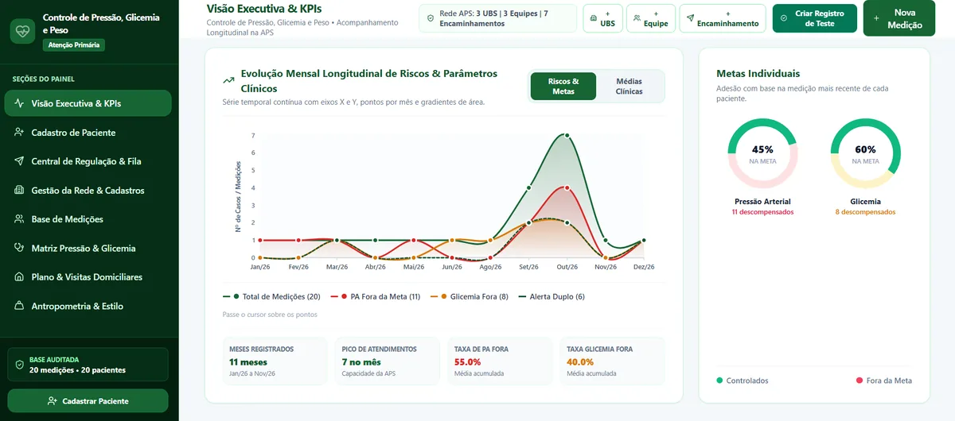Click the shield icon in Base Auditada card
The width and height of the screenshot is (955, 421).
[19, 365]
